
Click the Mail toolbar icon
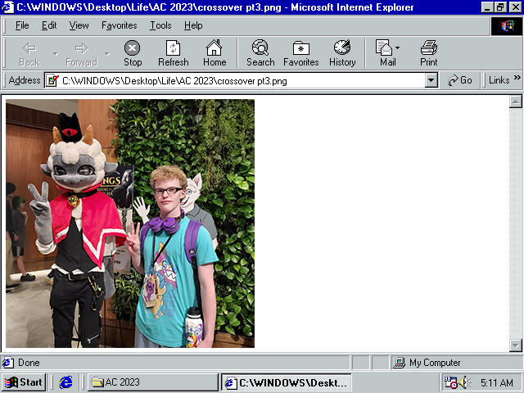point(385,53)
